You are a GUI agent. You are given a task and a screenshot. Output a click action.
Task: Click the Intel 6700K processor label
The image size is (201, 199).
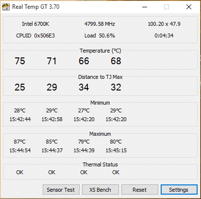pos(35,24)
